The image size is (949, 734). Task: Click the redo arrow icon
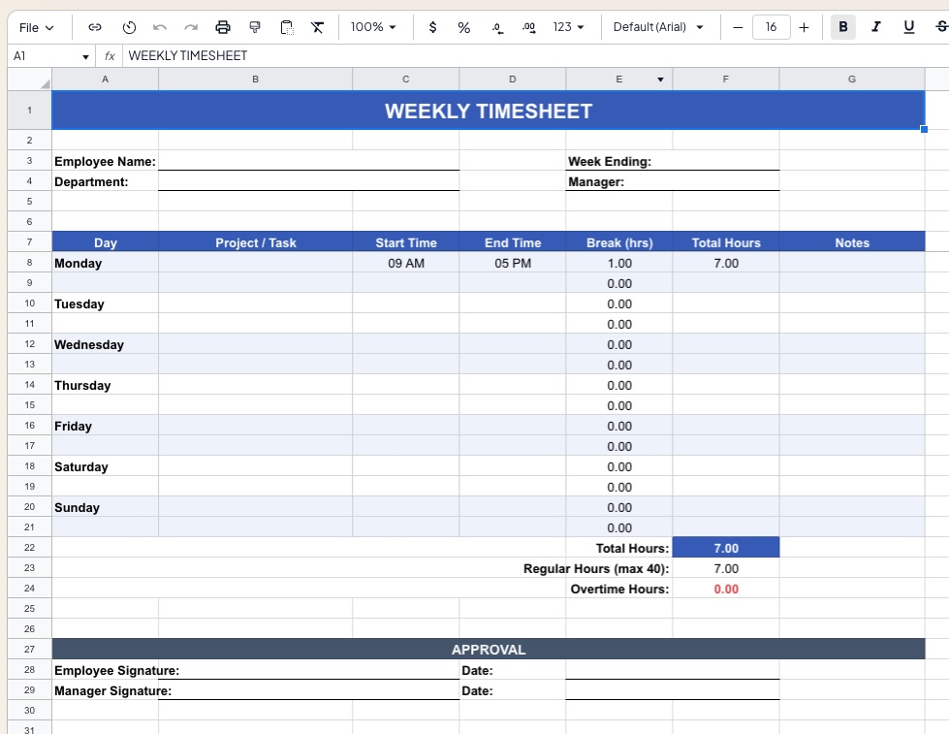click(x=191, y=27)
